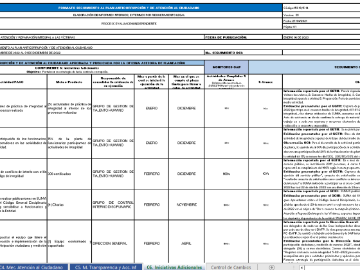Click the PROCESO EVALUACIÓN INDEPENDIENTE cell
This screenshot has height=270, width=360.
coord(141,24)
